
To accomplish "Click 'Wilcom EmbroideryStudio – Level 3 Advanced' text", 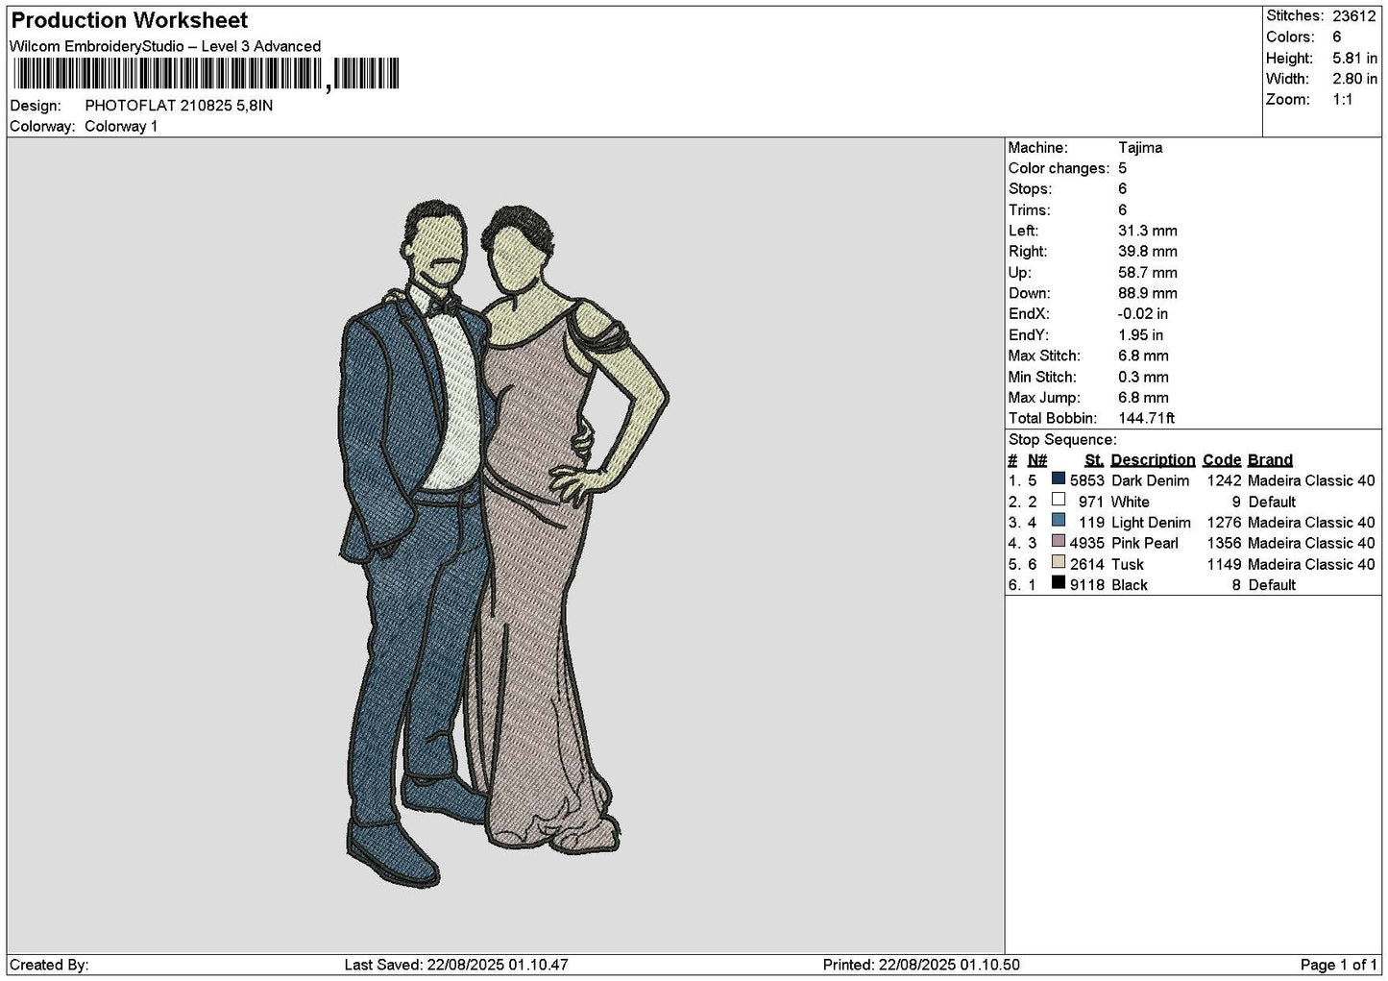I will click(165, 46).
